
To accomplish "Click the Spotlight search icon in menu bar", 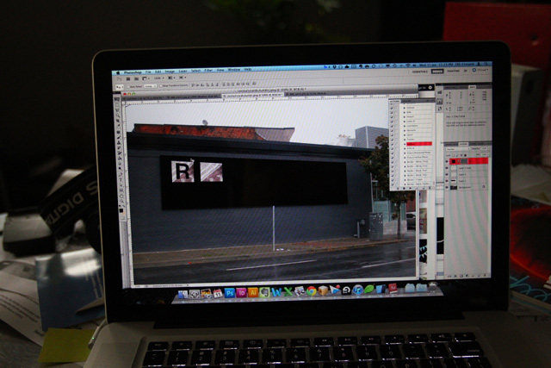I will [487, 65].
